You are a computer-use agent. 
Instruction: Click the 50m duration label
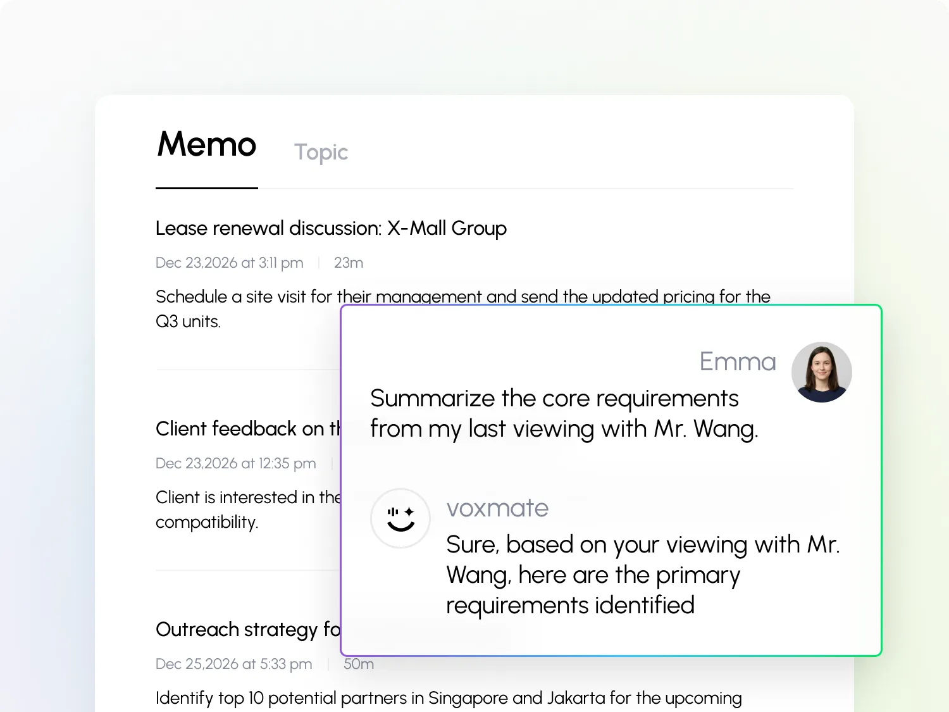click(359, 664)
